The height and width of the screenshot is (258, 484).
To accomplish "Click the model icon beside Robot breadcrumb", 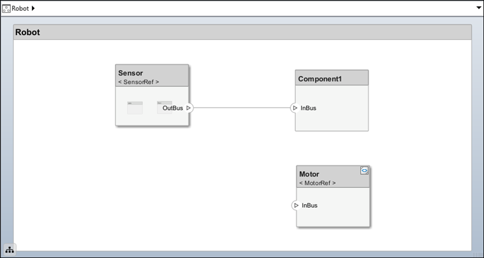I will pyautogui.click(x=6, y=8).
